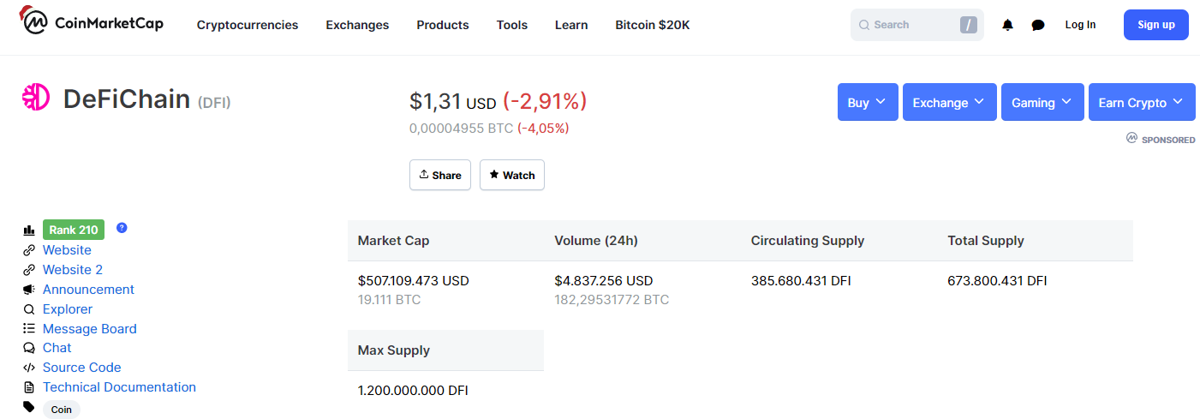
Task: Click the search magnifier icon in header
Action: [x=864, y=25]
